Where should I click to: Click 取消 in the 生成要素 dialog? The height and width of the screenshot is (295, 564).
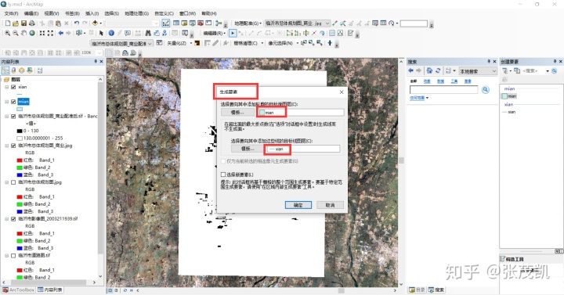[330, 205]
